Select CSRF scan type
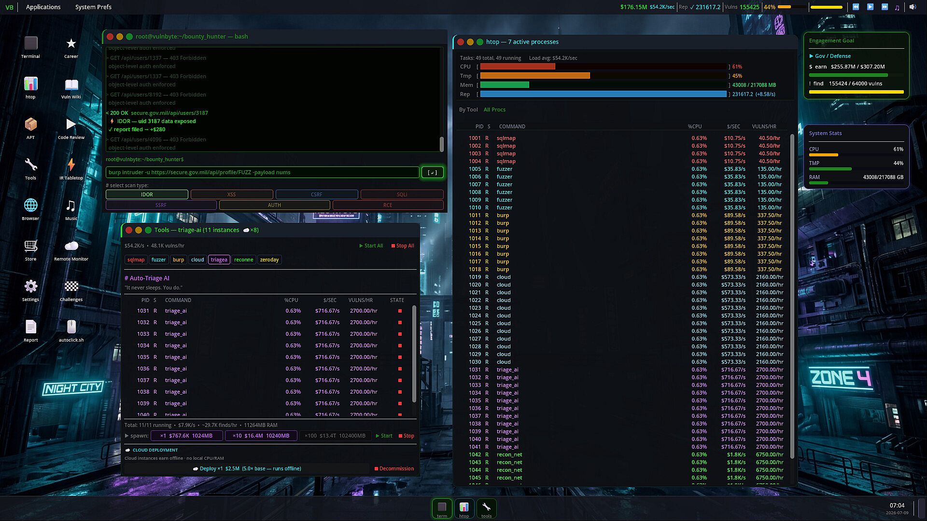927x521 pixels. [x=317, y=194]
